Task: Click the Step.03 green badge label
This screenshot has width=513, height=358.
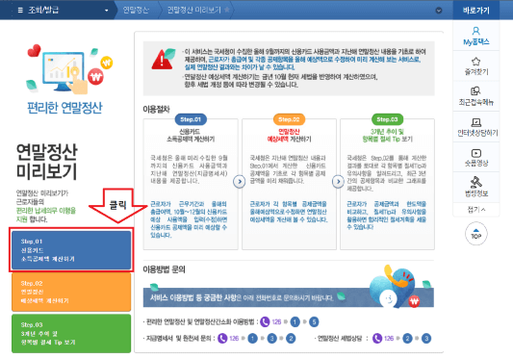Action: pos(387,119)
